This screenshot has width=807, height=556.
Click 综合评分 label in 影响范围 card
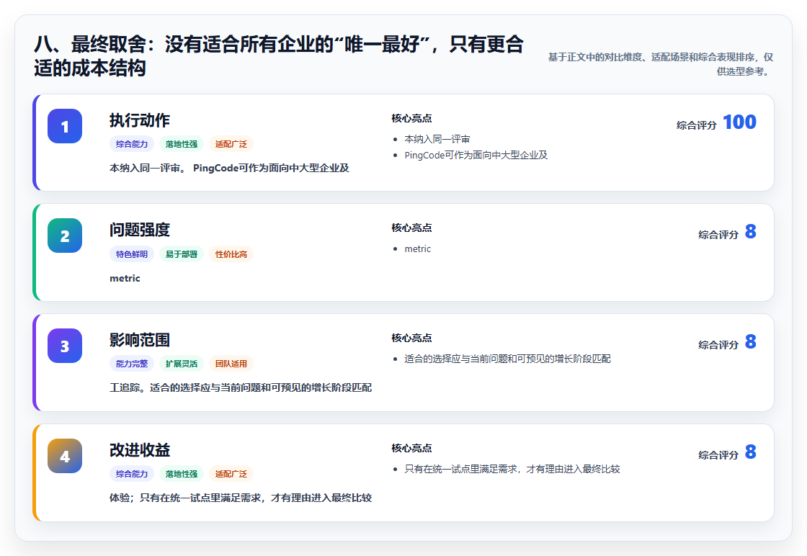coord(718,344)
